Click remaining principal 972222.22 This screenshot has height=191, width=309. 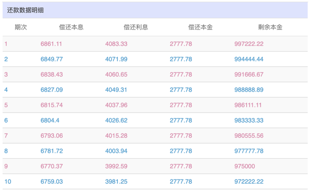tap(249, 181)
